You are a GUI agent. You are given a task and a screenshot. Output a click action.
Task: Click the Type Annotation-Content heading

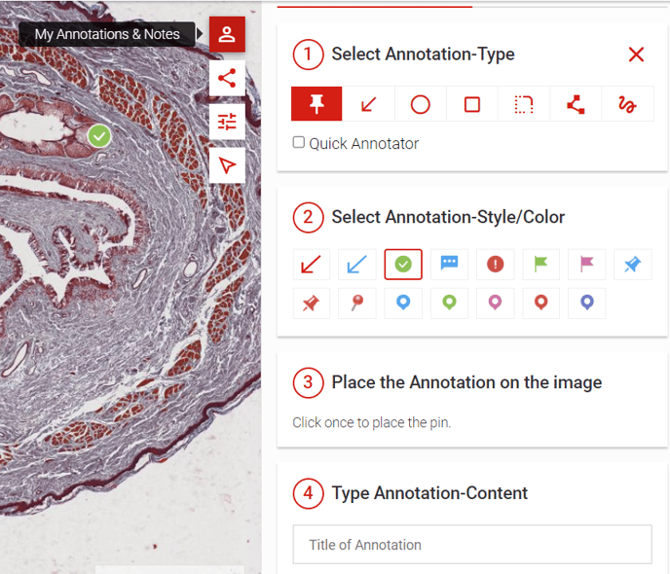[429, 493]
